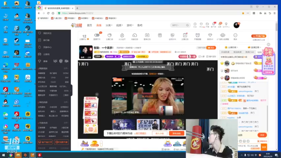Click the browser address bar URL
The height and width of the screenshot is (158, 281).
point(77,13)
